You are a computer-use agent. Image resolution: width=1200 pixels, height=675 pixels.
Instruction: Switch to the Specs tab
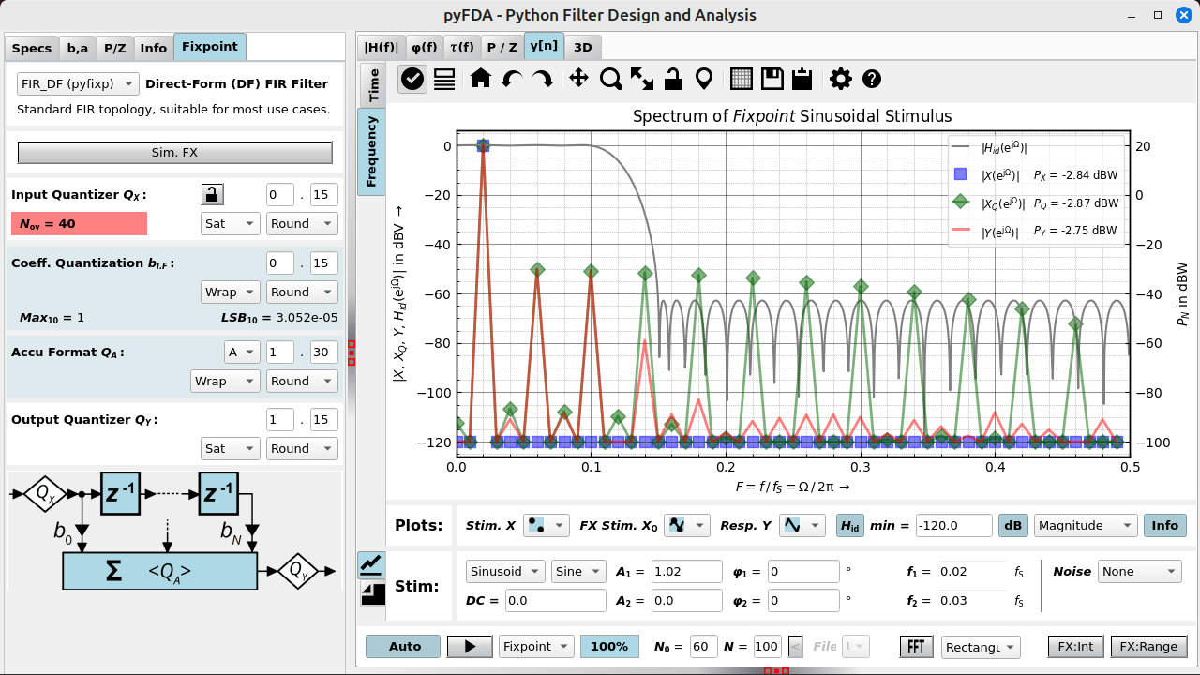pos(32,48)
